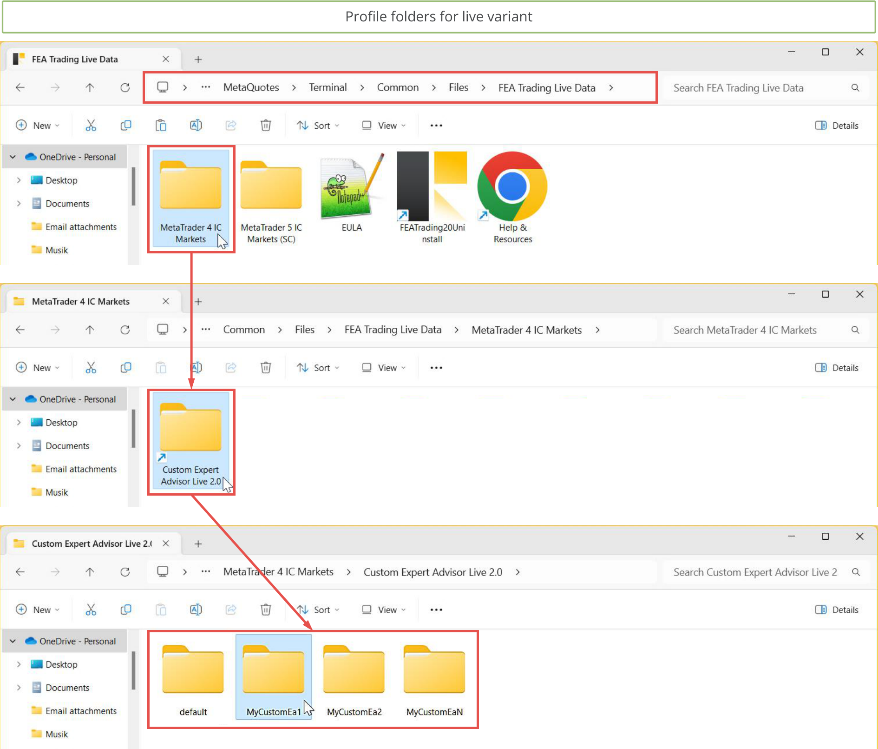The width and height of the screenshot is (878, 749).
Task: Toggle Details pane in MetaTrader 4 IC Markets window
Action: 837,368
